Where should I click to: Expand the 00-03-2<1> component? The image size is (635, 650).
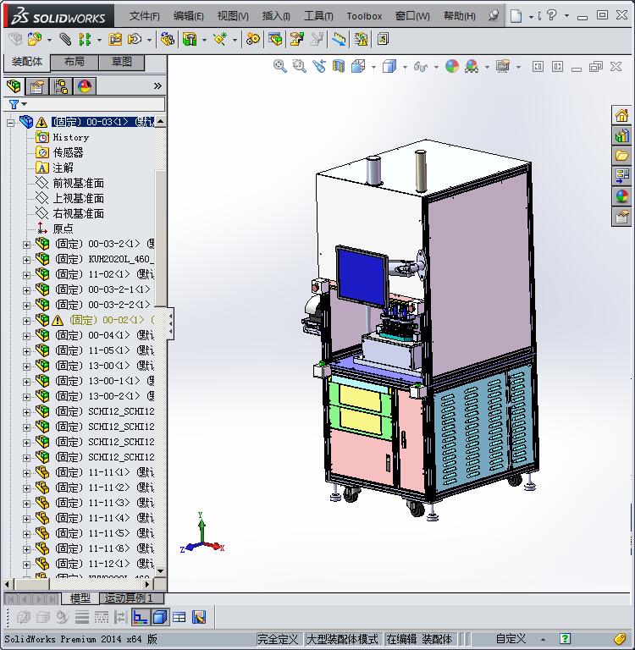coord(26,245)
